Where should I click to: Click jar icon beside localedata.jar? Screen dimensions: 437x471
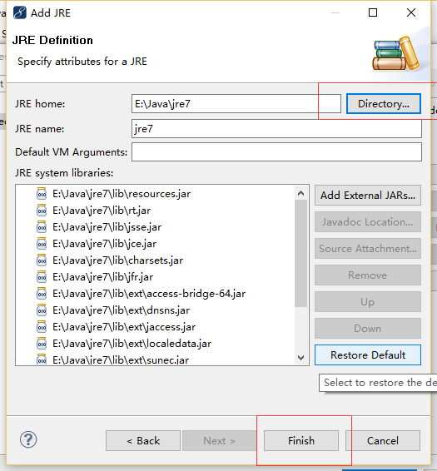(42, 344)
